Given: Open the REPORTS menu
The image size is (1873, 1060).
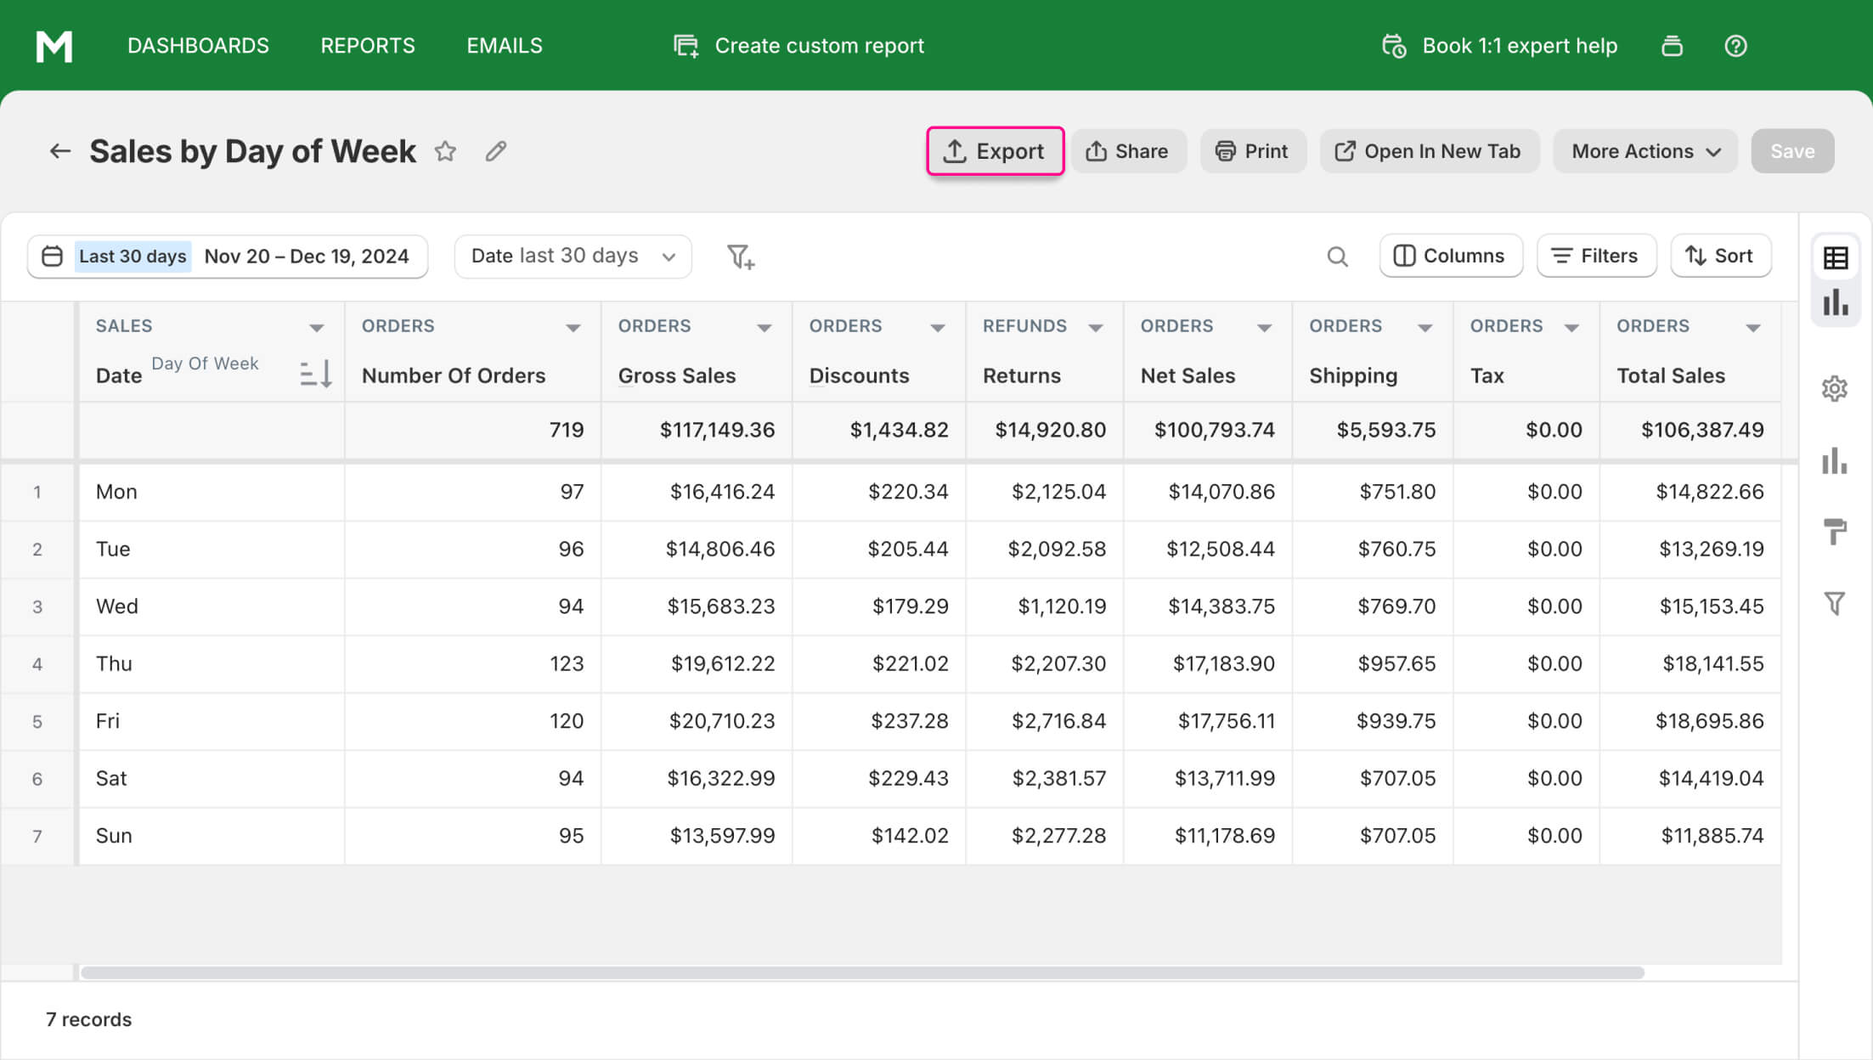Looking at the screenshot, I should pyautogui.click(x=367, y=46).
